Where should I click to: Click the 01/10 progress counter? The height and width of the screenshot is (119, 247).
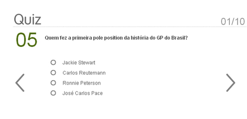click(x=233, y=21)
